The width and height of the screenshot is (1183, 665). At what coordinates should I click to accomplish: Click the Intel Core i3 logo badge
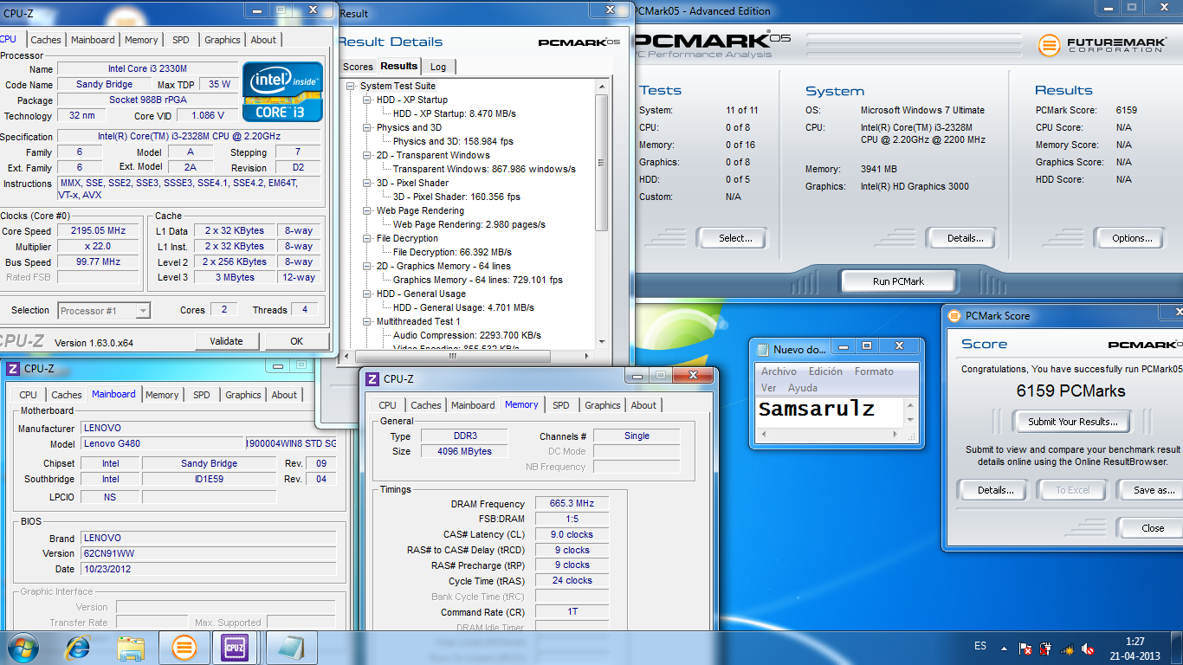point(282,91)
